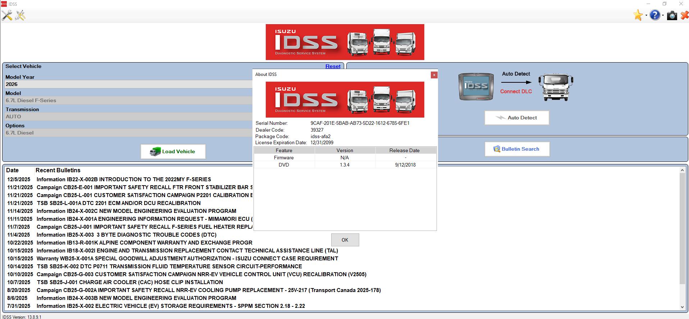
Task: Open Bulletin Search
Action: (517, 149)
